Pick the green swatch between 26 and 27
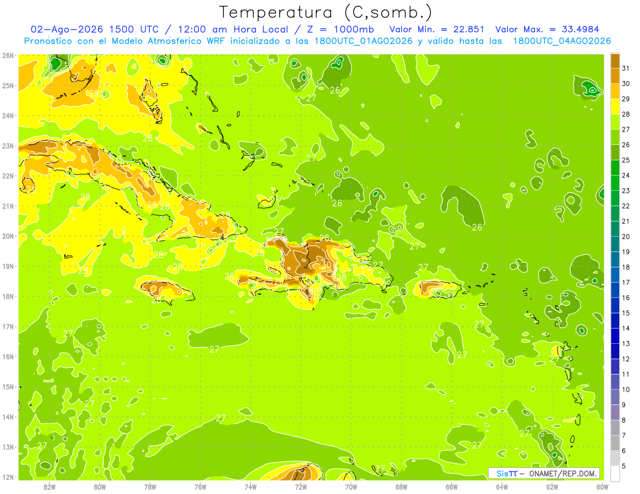Viewport: 640px width, 494px height. tap(615, 137)
